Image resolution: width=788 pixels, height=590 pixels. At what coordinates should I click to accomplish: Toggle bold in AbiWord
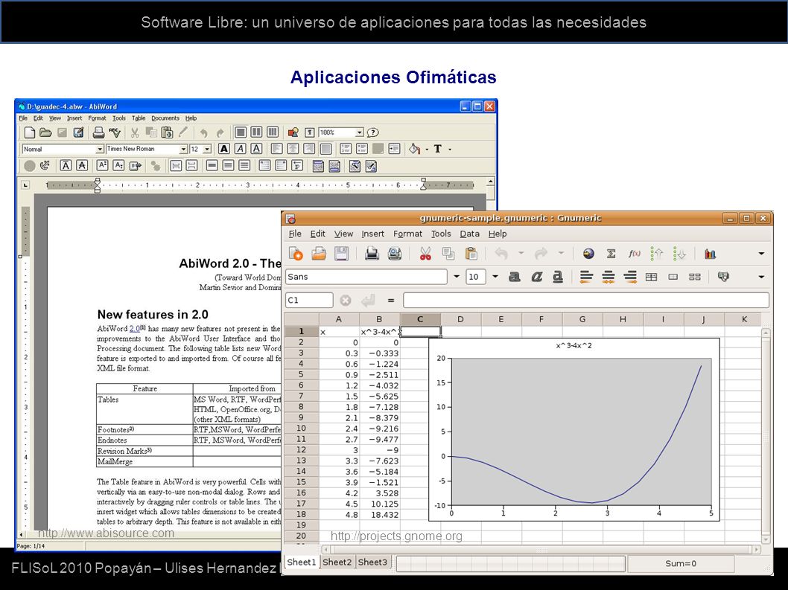click(224, 149)
